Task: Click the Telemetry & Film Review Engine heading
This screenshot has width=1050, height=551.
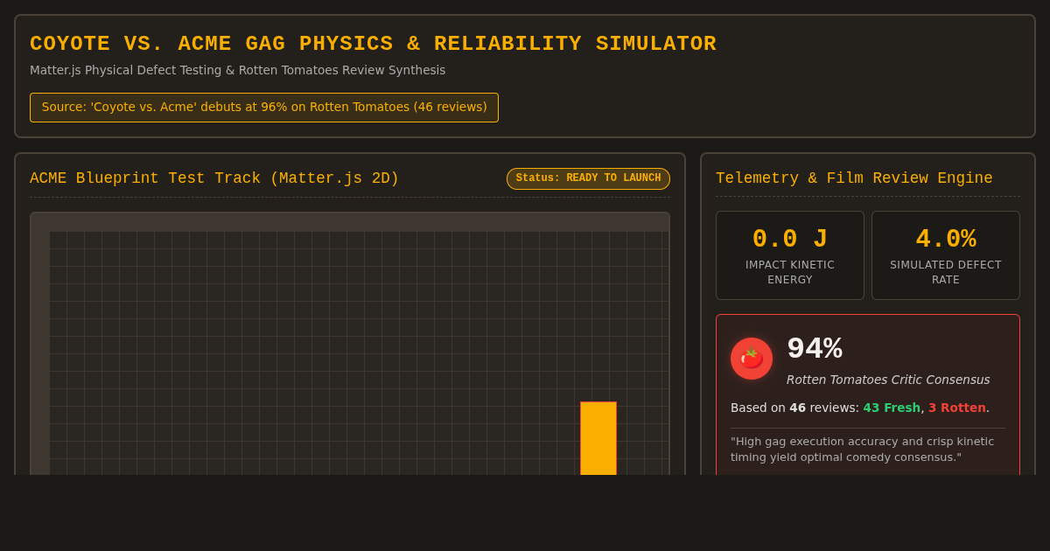Action: [854, 178]
